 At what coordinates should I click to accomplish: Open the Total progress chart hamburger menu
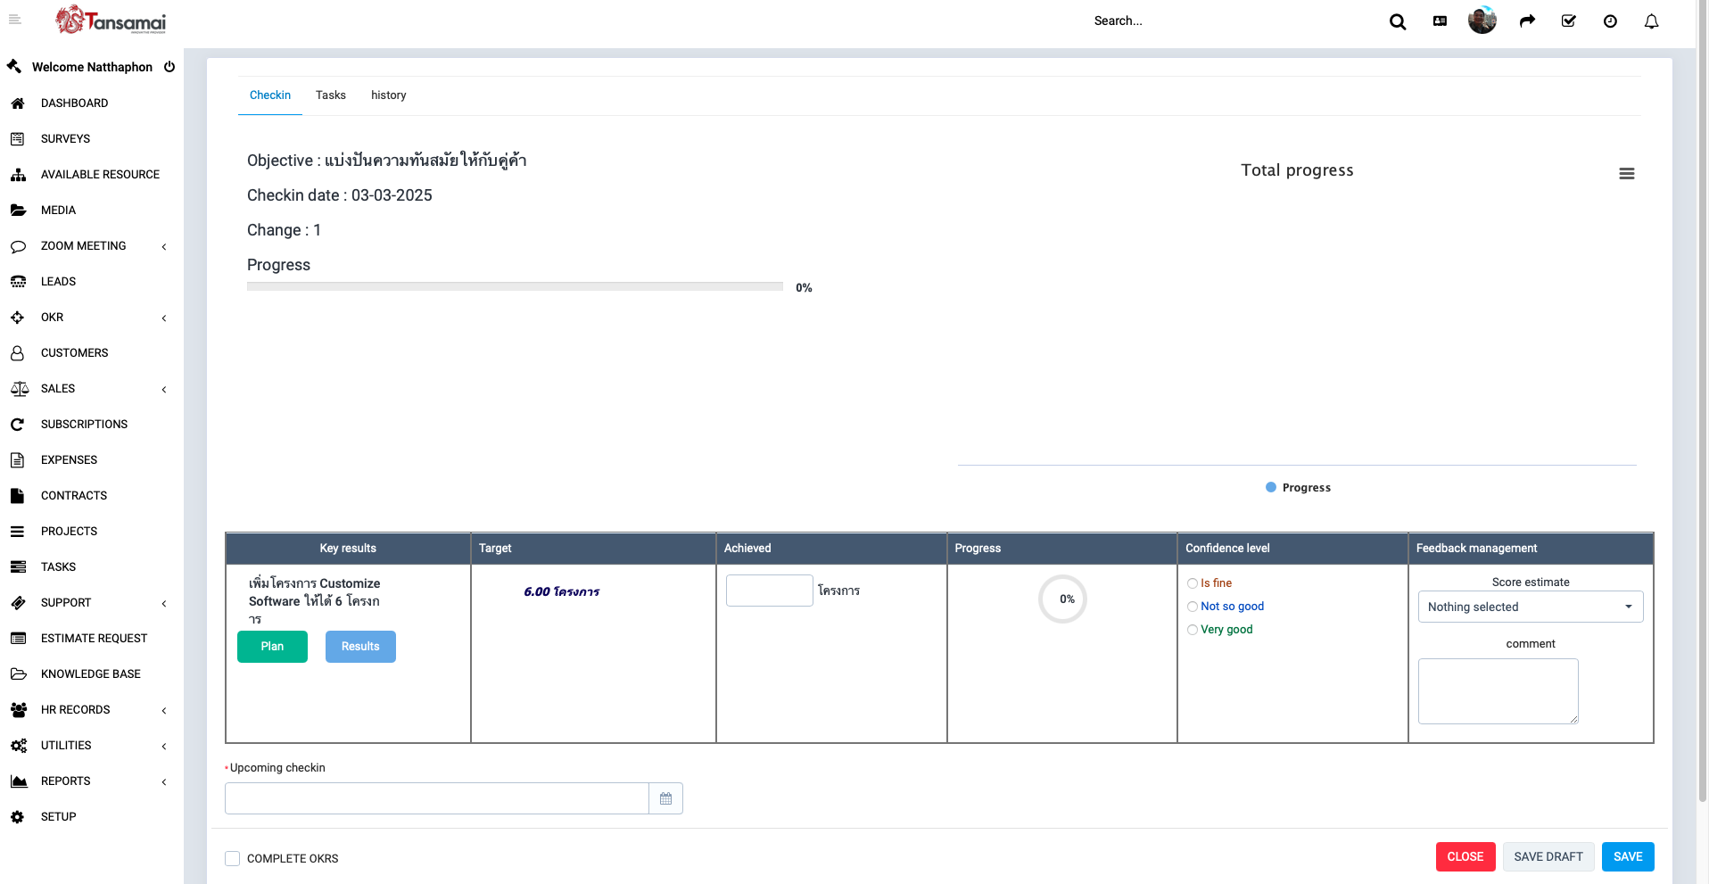tap(1626, 174)
